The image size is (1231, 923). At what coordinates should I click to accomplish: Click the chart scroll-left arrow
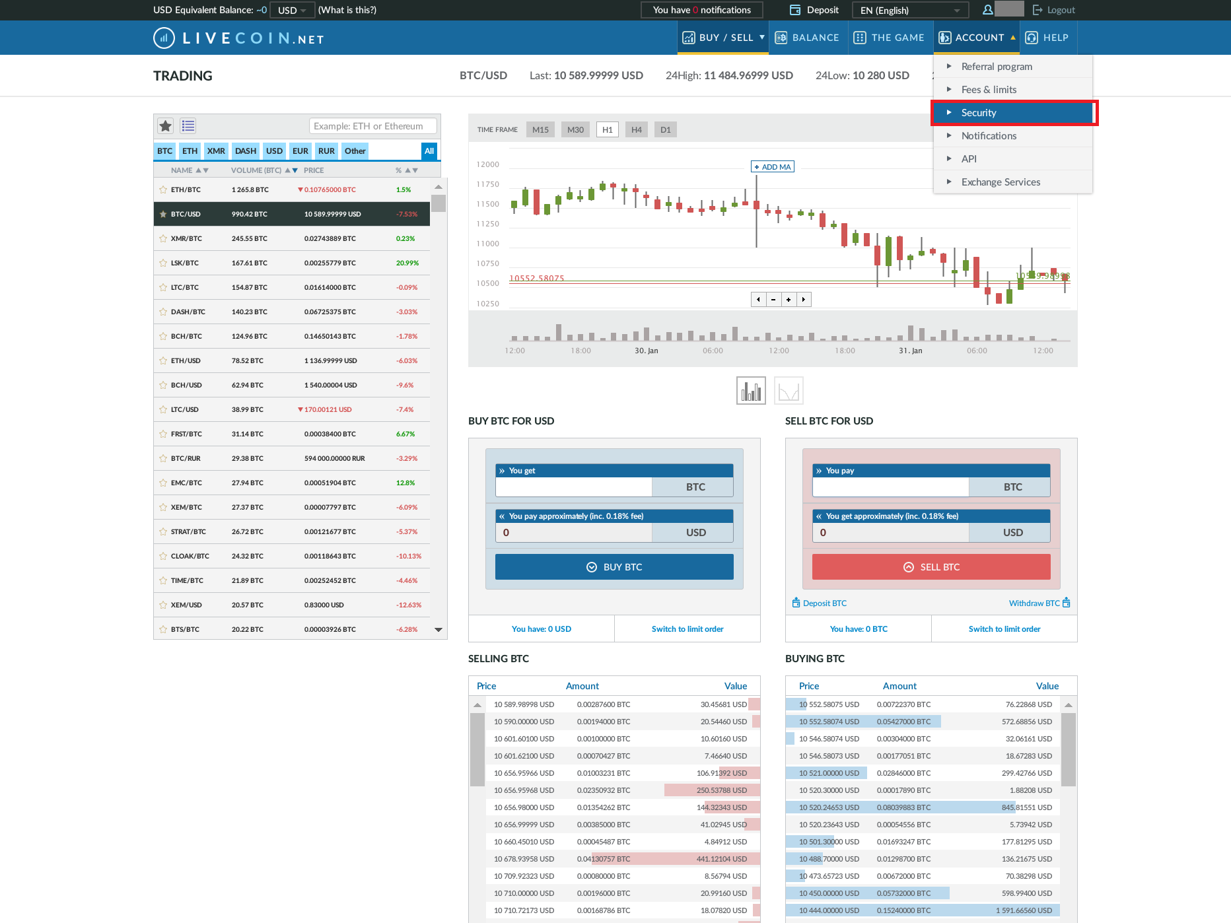(x=758, y=300)
